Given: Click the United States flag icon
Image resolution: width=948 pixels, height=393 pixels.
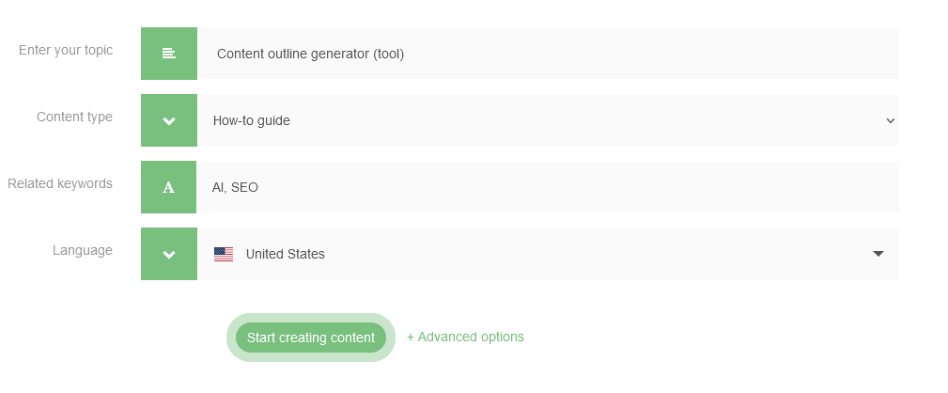Looking at the screenshot, I should [x=223, y=255].
